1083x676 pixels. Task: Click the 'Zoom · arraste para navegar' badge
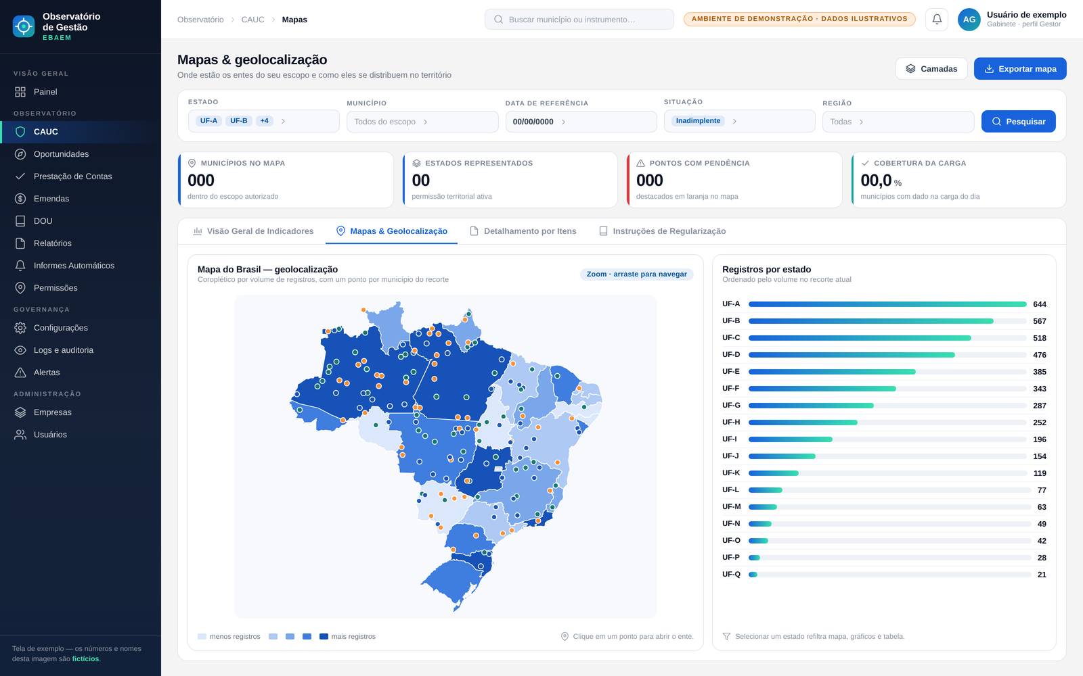tap(637, 274)
